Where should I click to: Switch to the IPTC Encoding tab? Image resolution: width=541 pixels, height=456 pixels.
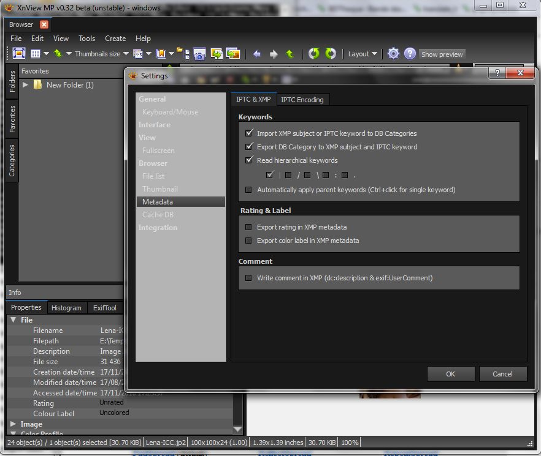[302, 100]
